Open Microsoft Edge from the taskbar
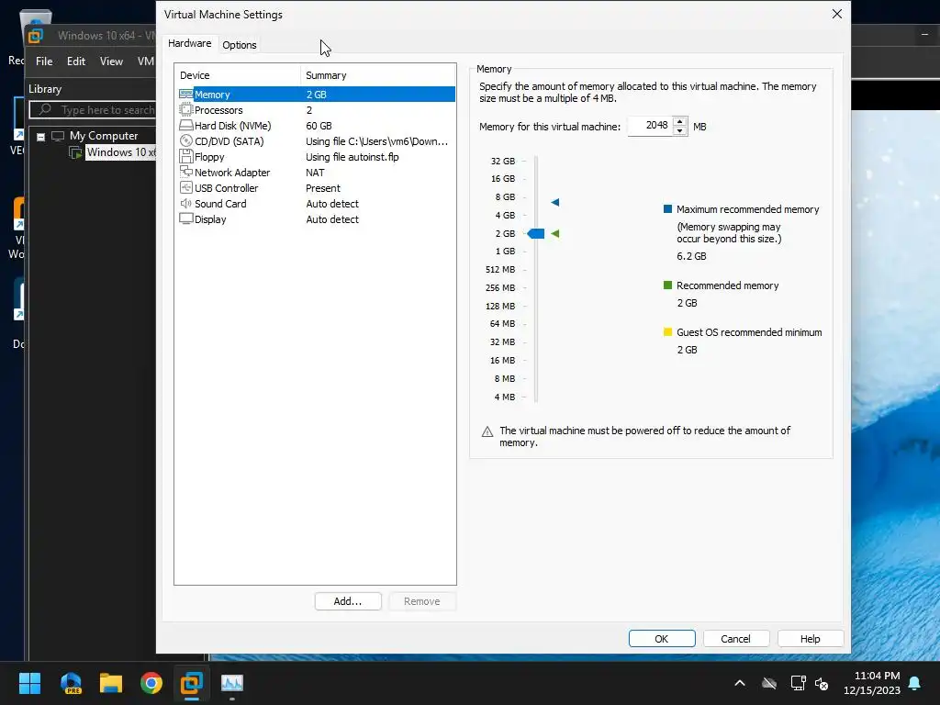The height and width of the screenshot is (705, 940). point(71,683)
